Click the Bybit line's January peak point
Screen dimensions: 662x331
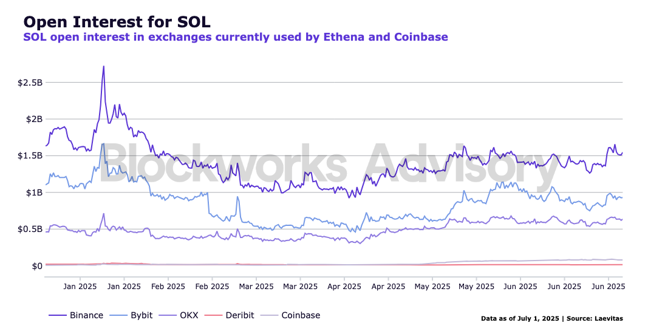[x=103, y=144]
